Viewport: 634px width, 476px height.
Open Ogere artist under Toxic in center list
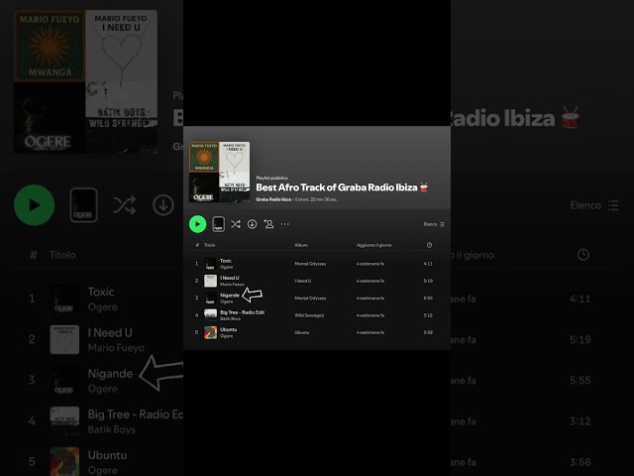pyautogui.click(x=227, y=267)
